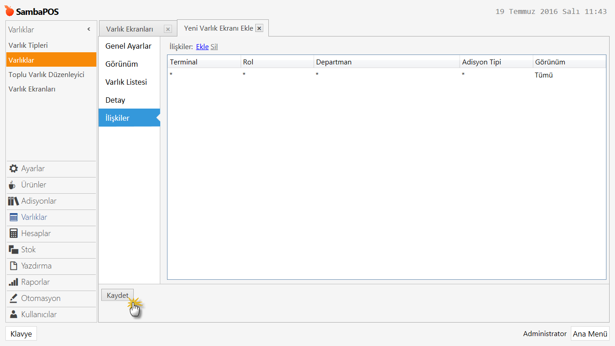The image size is (615, 346).
Task: Go to Ana Menü
Action: [x=590, y=334]
